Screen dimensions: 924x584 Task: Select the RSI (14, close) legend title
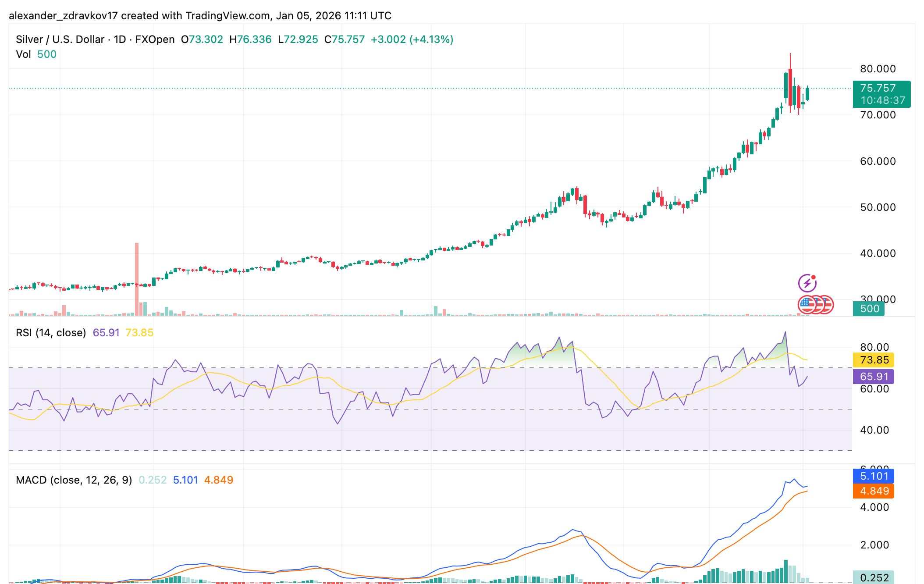(51, 333)
